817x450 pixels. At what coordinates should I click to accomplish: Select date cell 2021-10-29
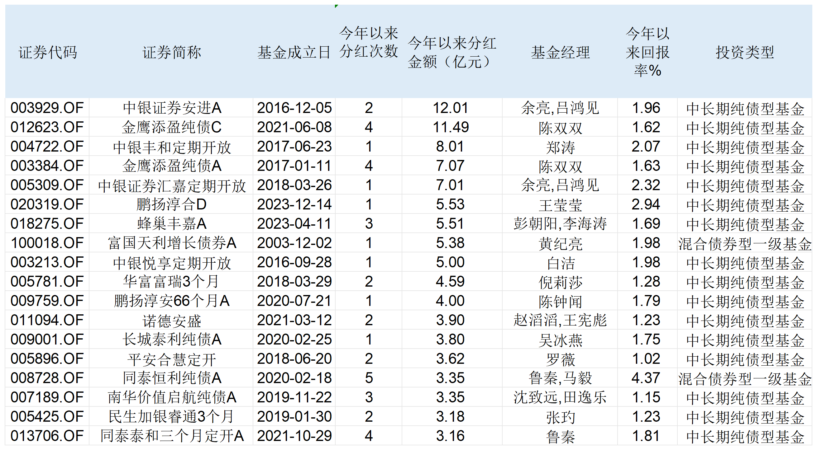coord(294,436)
